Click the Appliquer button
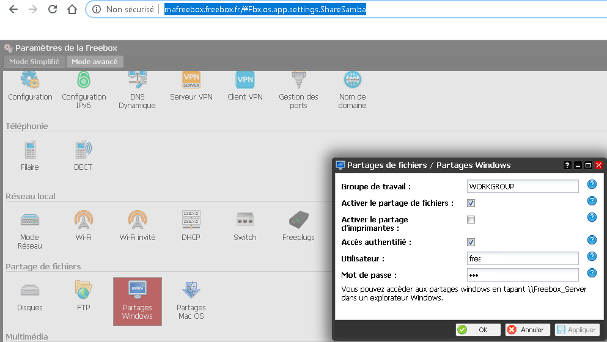This screenshot has width=607, height=342. pyautogui.click(x=577, y=330)
